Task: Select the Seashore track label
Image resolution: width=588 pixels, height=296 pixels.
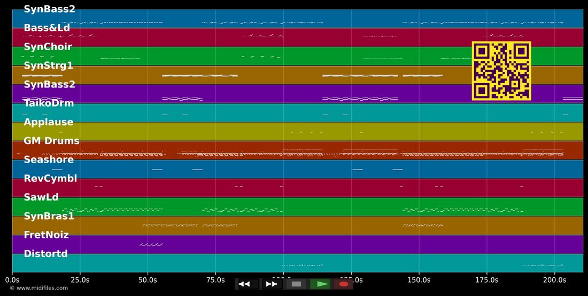Action: click(49, 160)
